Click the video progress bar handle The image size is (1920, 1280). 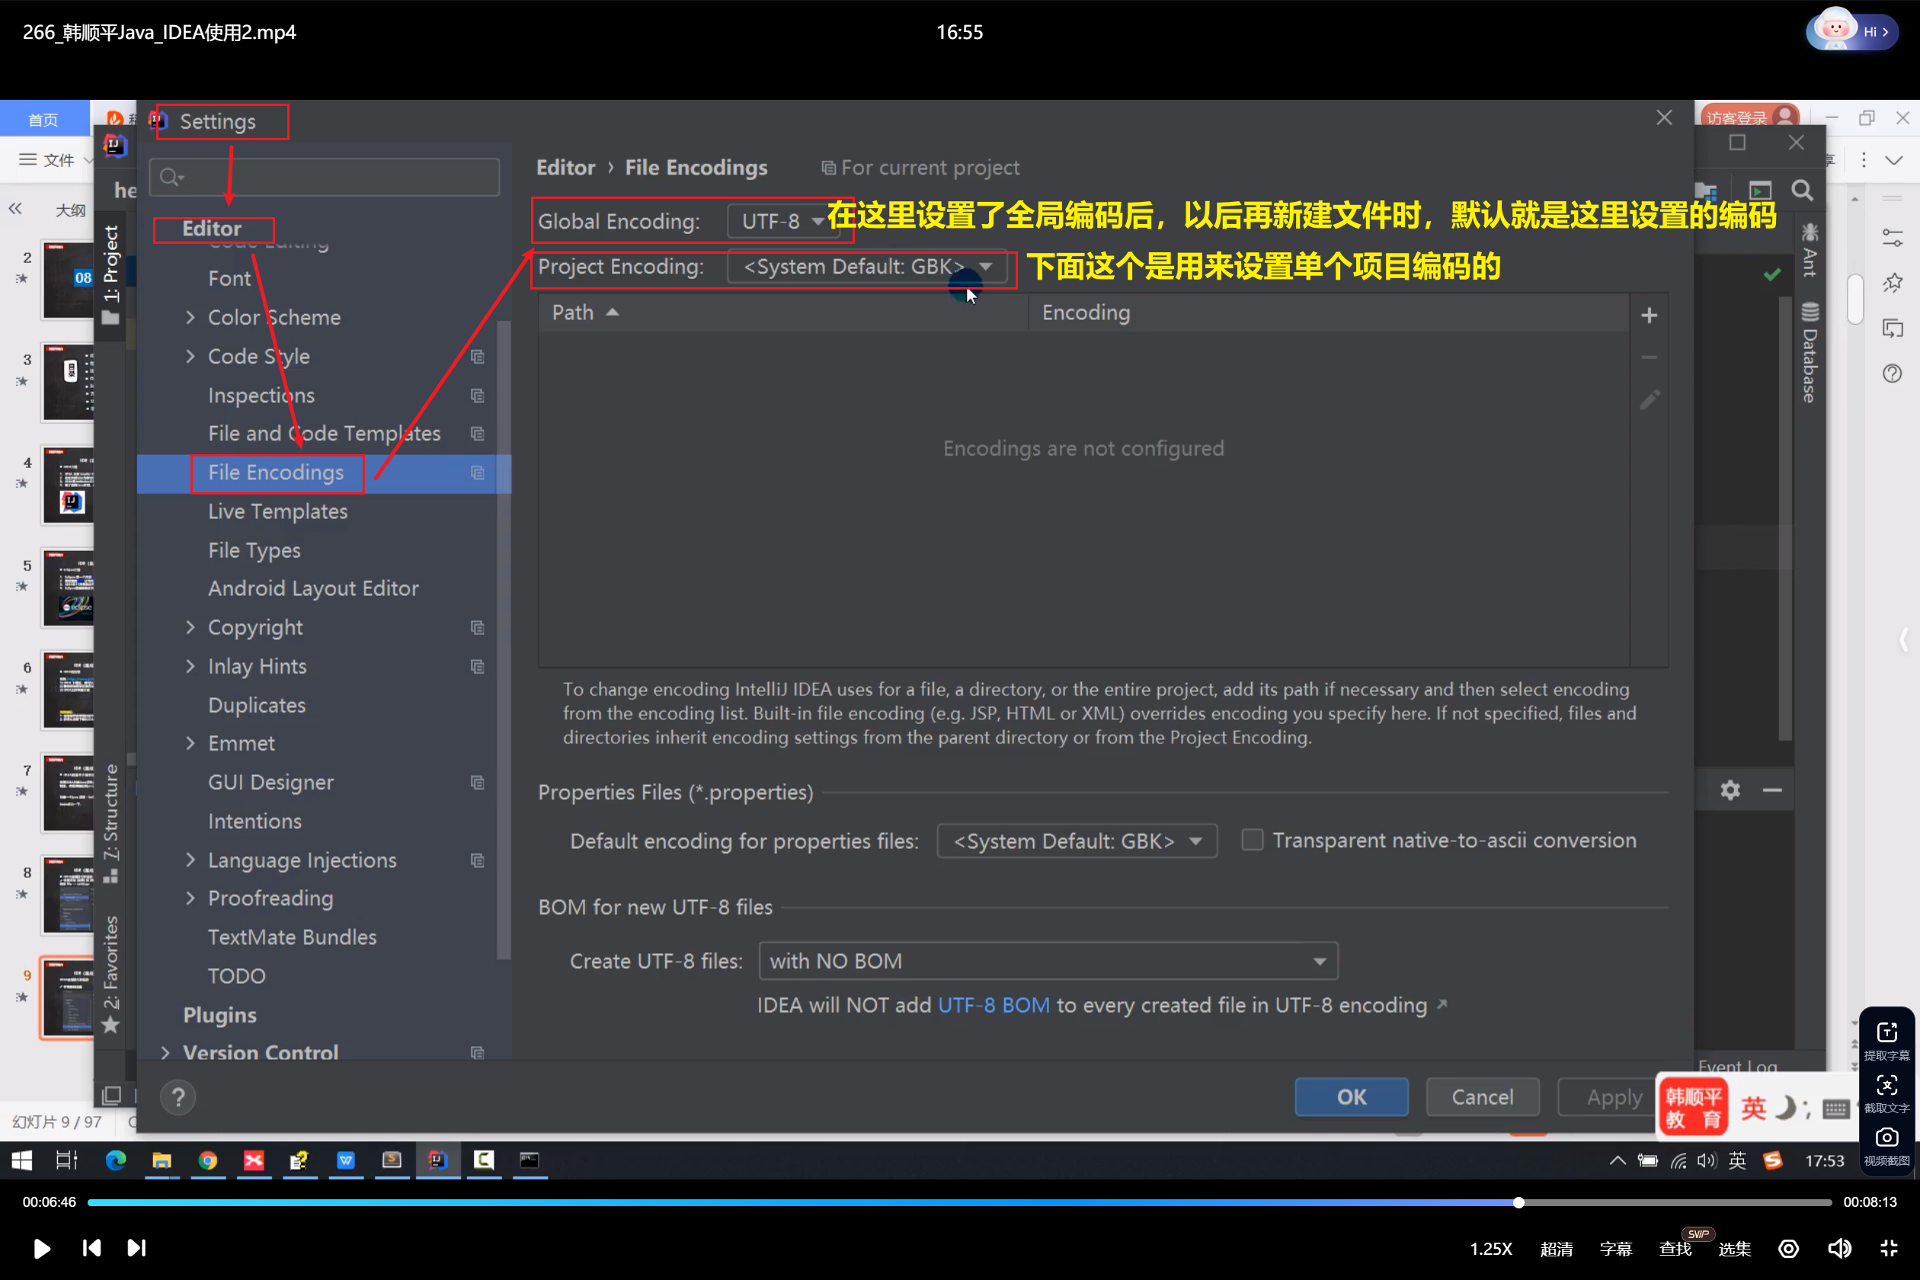(x=1518, y=1202)
